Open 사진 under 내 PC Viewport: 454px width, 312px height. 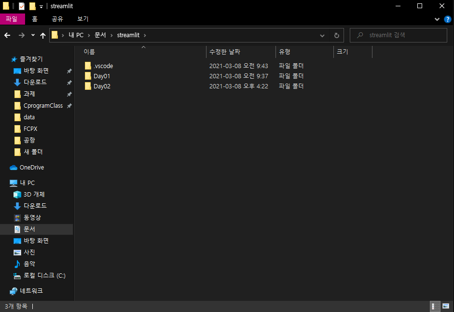pos(29,253)
